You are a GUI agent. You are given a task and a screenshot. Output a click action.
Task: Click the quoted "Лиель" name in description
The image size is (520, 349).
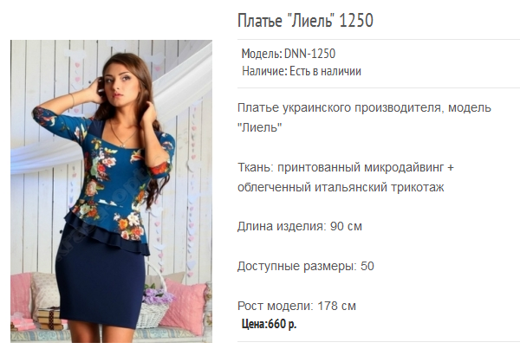click(x=260, y=127)
